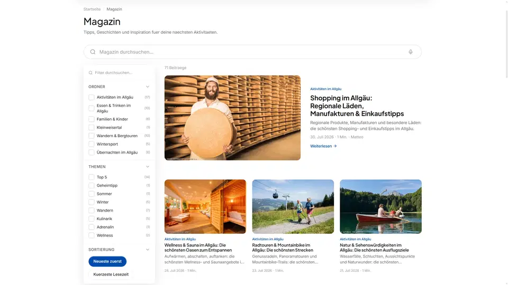Click the Magazin page heading
Image resolution: width=508 pixels, height=285 pixels.
coord(102,22)
